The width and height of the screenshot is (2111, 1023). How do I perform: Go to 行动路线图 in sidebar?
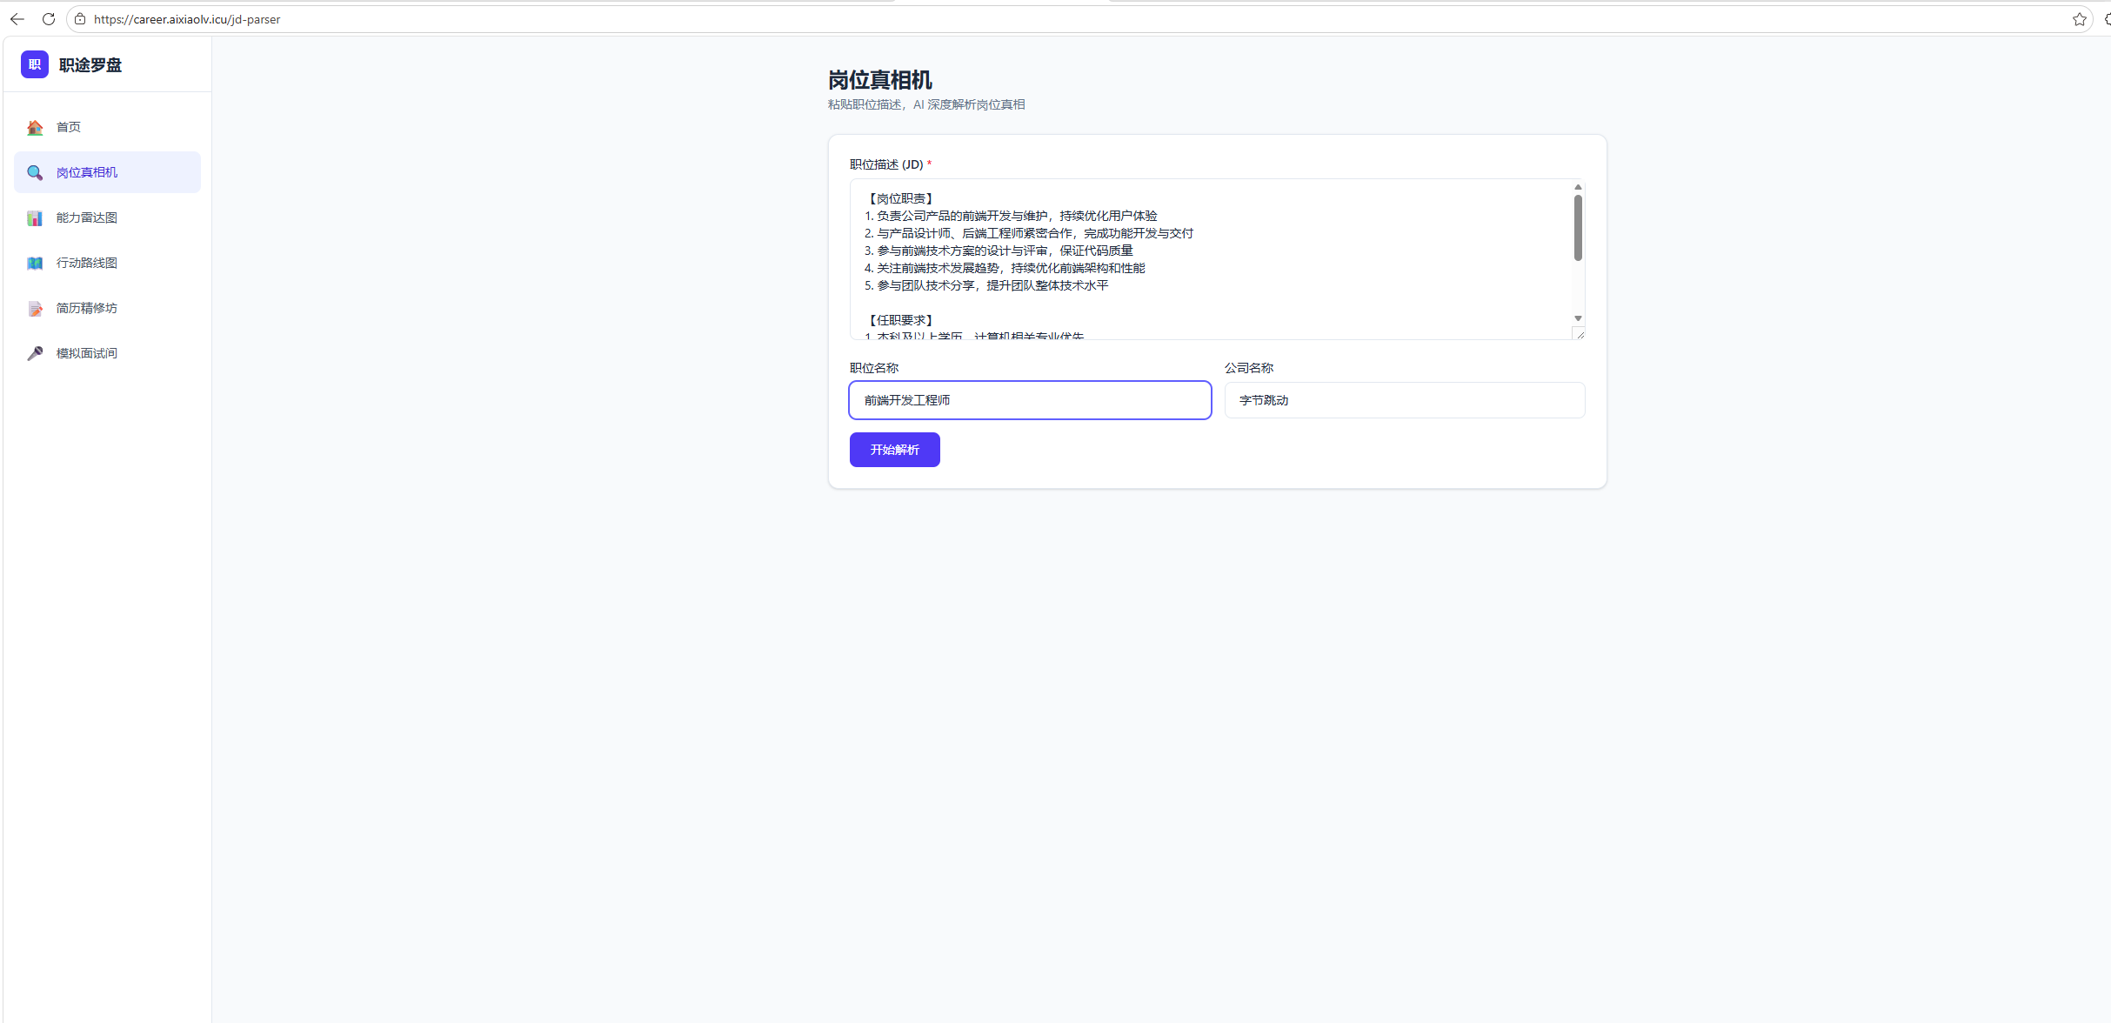coord(87,263)
